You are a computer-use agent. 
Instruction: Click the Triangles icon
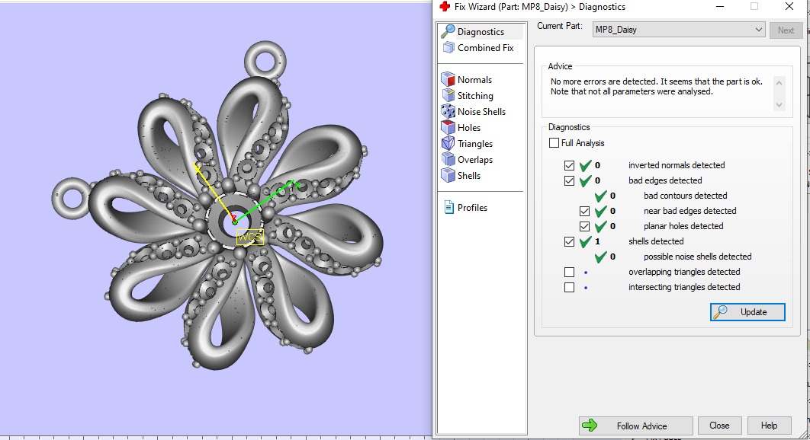click(448, 143)
